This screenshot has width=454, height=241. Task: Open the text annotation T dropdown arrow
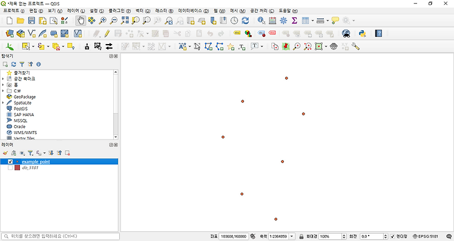click(x=262, y=47)
